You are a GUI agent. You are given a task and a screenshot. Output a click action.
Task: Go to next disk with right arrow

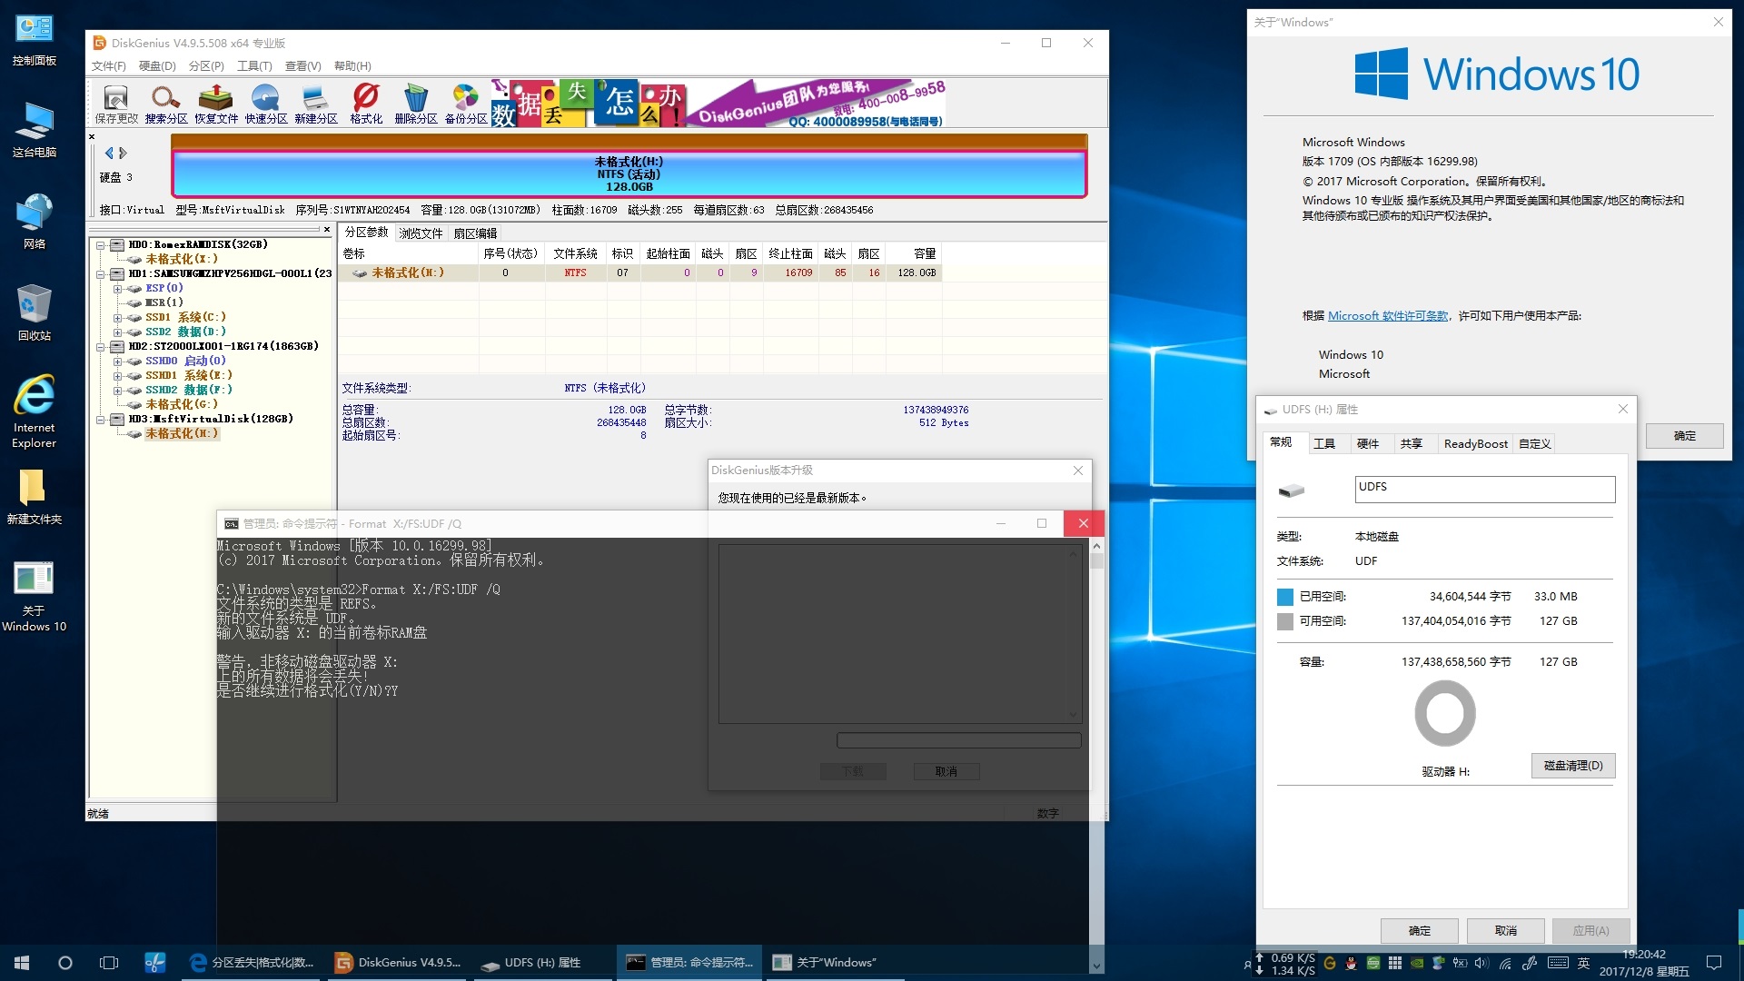point(124,153)
